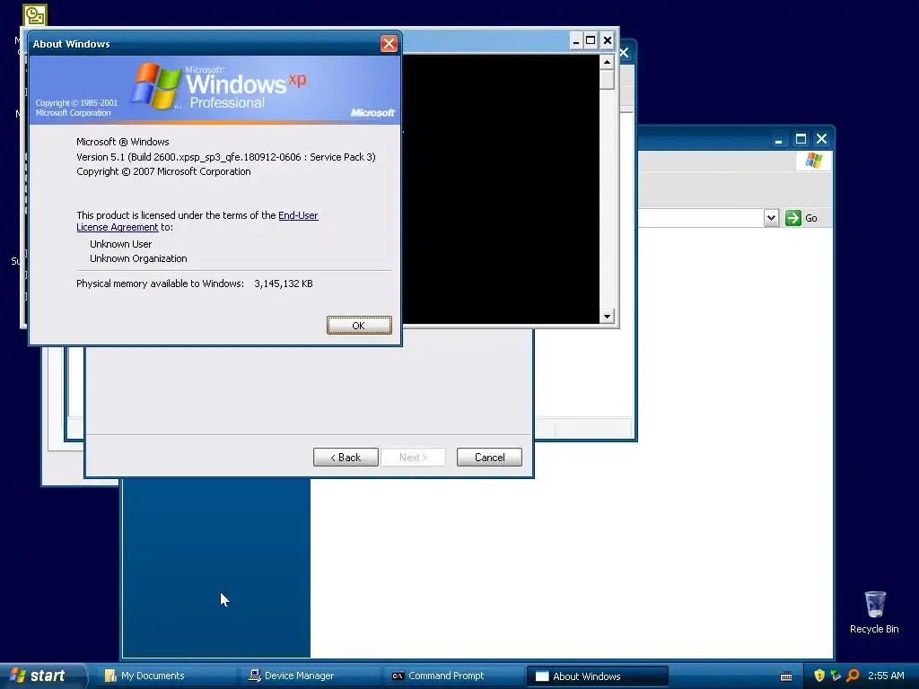The height and width of the screenshot is (689, 919).
Task: Click the on-screen keyboard tray icon
Action: (786, 676)
